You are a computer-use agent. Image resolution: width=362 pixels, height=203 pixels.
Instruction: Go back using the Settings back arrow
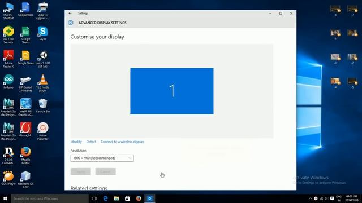[70, 14]
